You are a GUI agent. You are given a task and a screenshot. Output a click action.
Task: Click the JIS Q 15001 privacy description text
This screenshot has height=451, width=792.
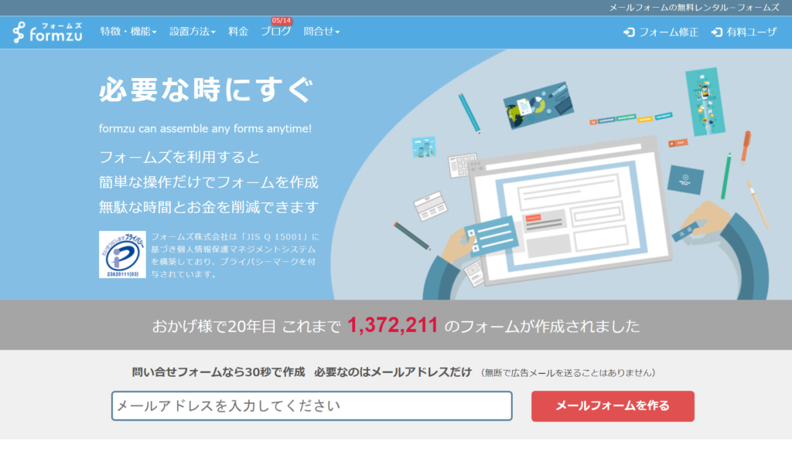pyautogui.click(x=235, y=256)
